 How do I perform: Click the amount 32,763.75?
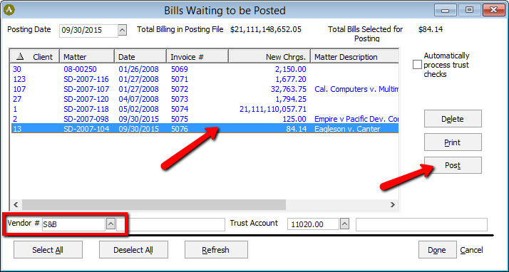tap(289, 89)
